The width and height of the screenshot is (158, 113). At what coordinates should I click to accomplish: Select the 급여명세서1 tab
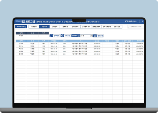point(75,27)
